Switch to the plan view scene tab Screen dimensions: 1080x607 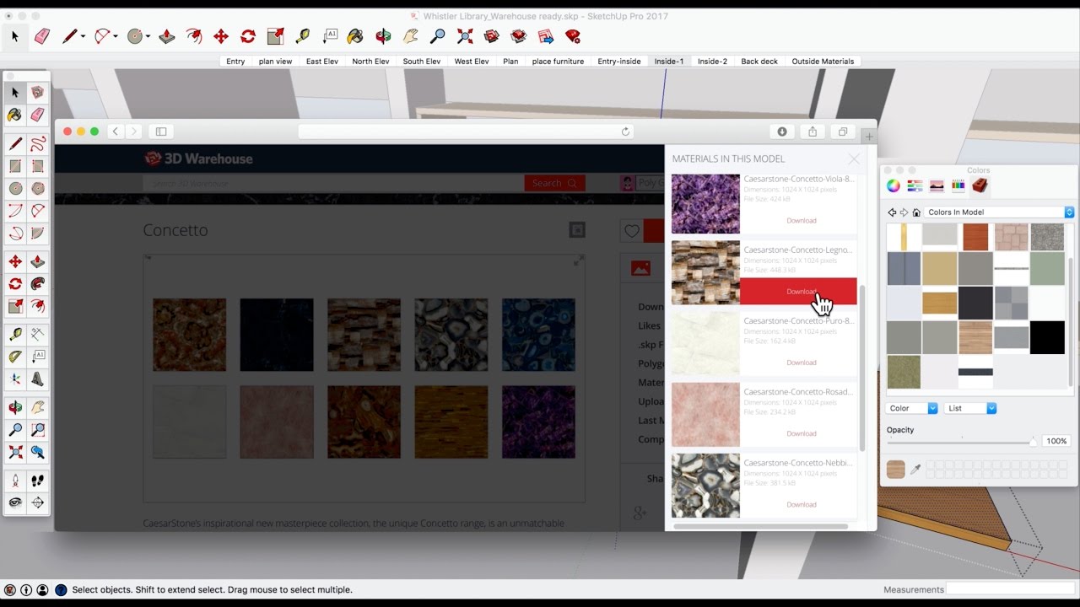tap(275, 62)
